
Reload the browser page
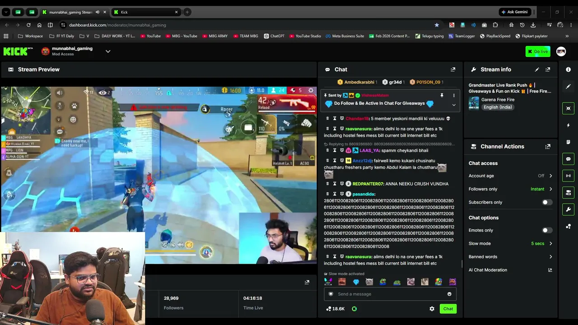(x=28, y=25)
